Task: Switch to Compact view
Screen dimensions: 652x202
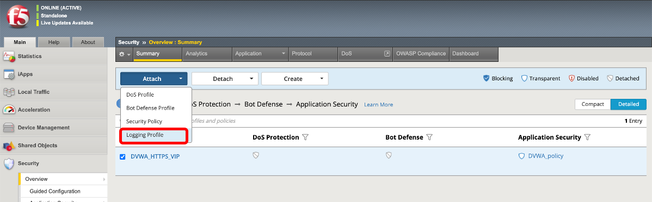Action: point(593,104)
